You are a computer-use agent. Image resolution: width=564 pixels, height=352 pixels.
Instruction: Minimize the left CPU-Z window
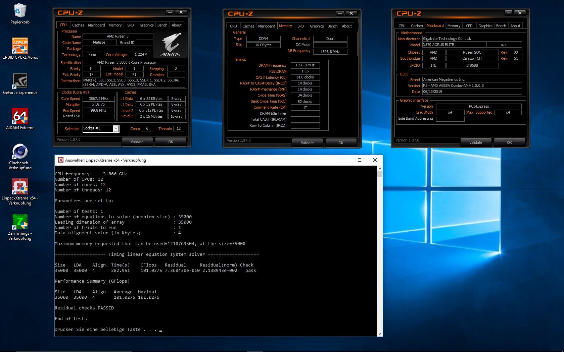click(170, 12)
